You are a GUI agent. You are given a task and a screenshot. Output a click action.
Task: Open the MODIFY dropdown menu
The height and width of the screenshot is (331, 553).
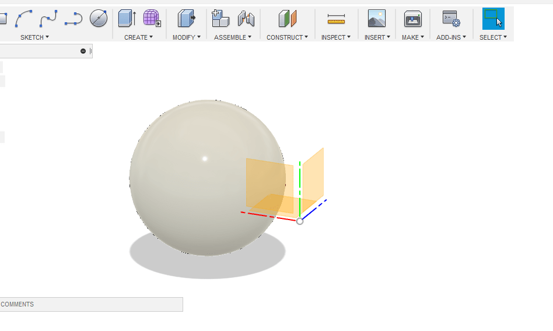click(186, 37)
